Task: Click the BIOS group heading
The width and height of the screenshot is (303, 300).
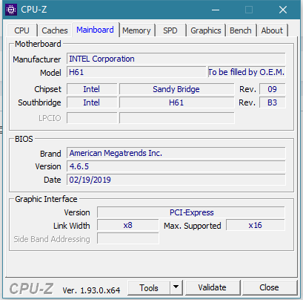Action: coord(24,139)
